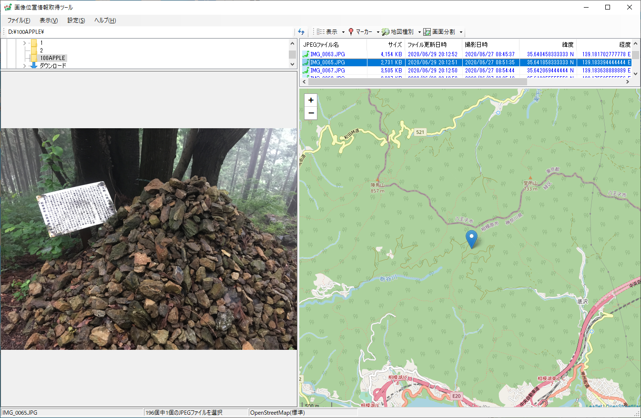641x418 pixels.
Task: Click the blue download arrow folder icon
Action: click(x=34, y=65)
